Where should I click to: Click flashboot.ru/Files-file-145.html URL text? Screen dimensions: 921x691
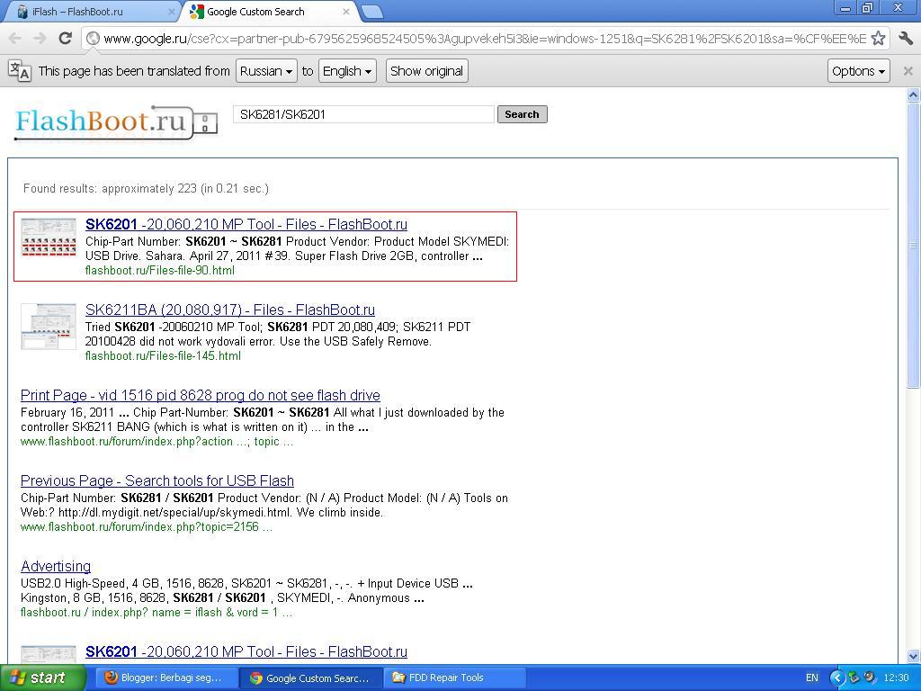[x=163, y=355]
